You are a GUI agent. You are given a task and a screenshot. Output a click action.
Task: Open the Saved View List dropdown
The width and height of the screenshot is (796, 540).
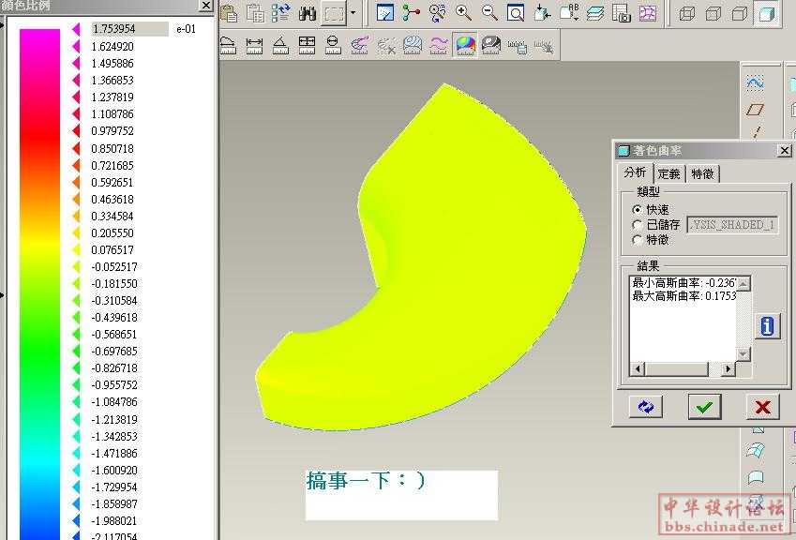point(569,13)
